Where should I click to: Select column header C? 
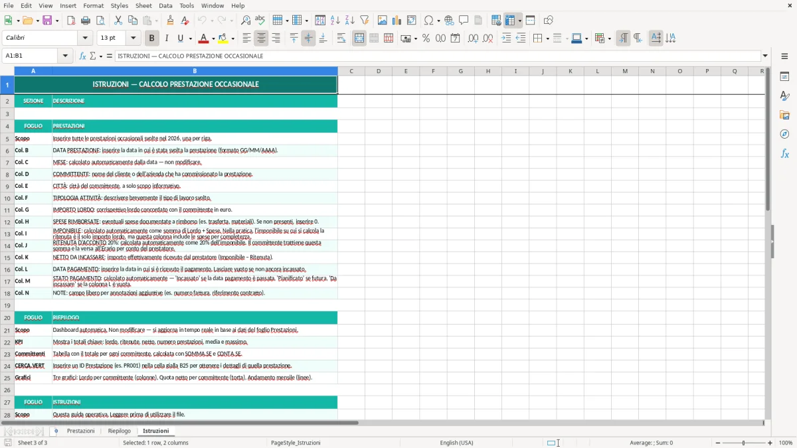(351, 71)
